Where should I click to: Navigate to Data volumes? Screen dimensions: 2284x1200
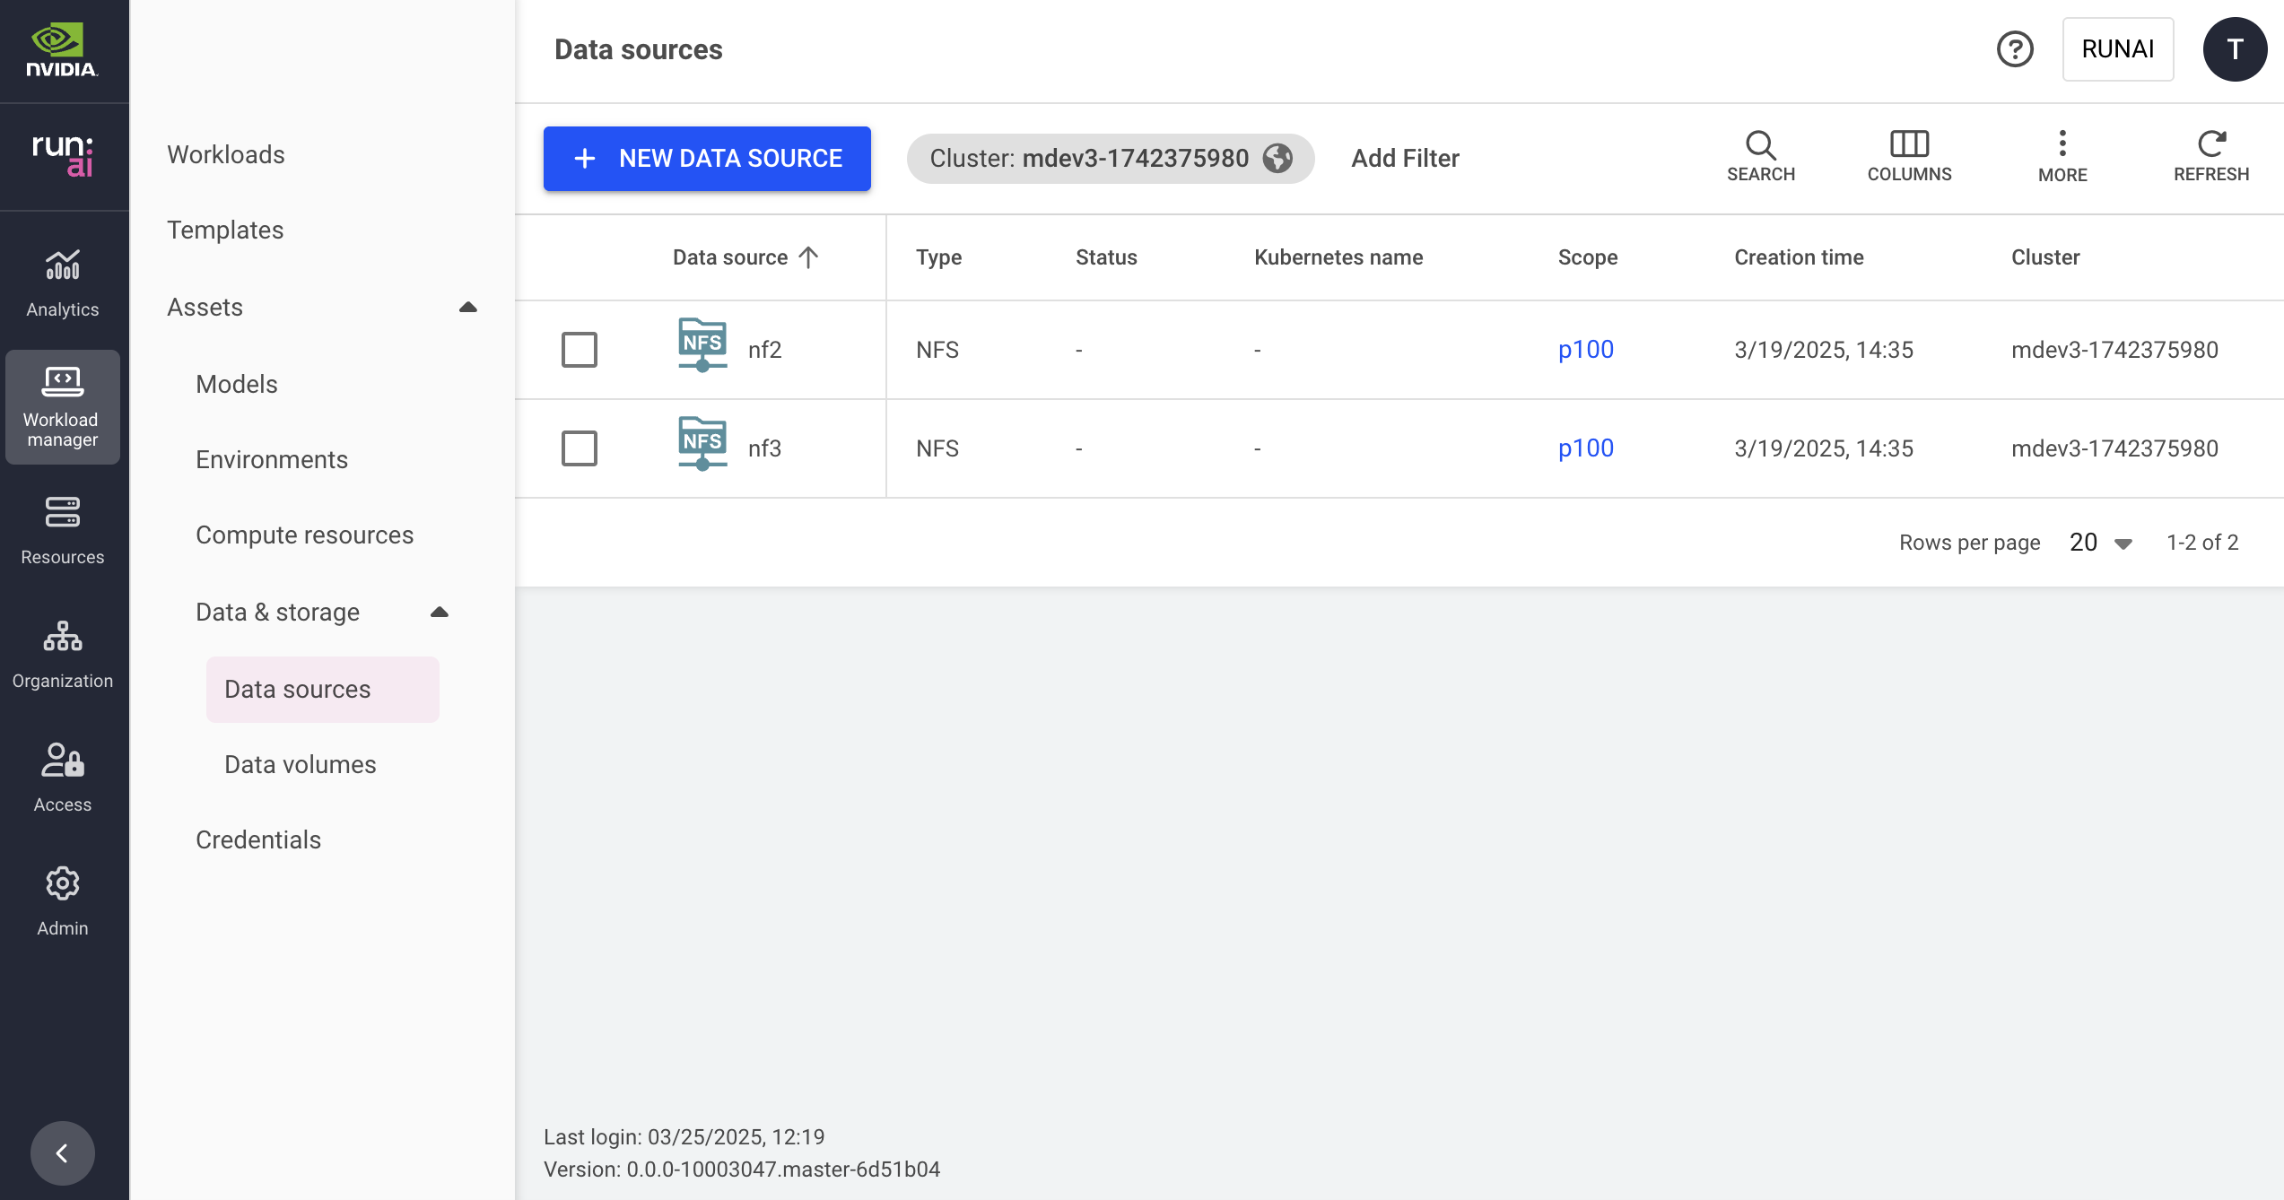[x=301, y=764]
